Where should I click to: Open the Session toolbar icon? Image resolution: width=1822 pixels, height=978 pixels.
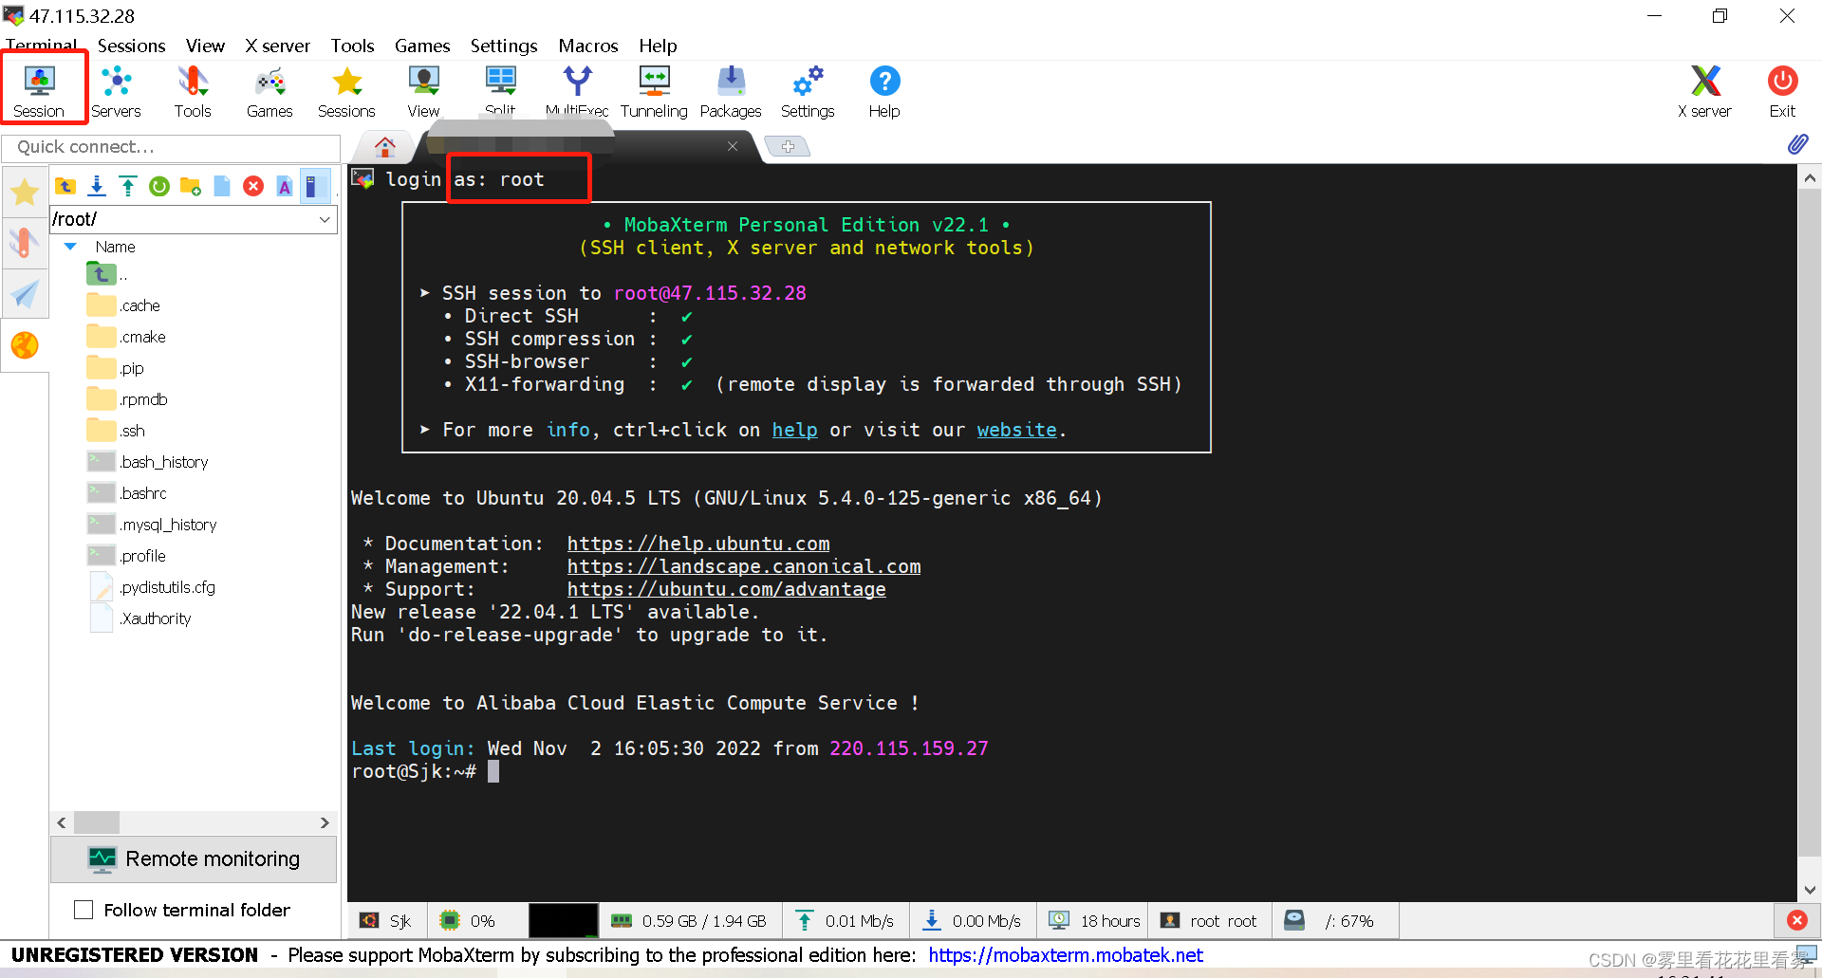tap(39, 91)
